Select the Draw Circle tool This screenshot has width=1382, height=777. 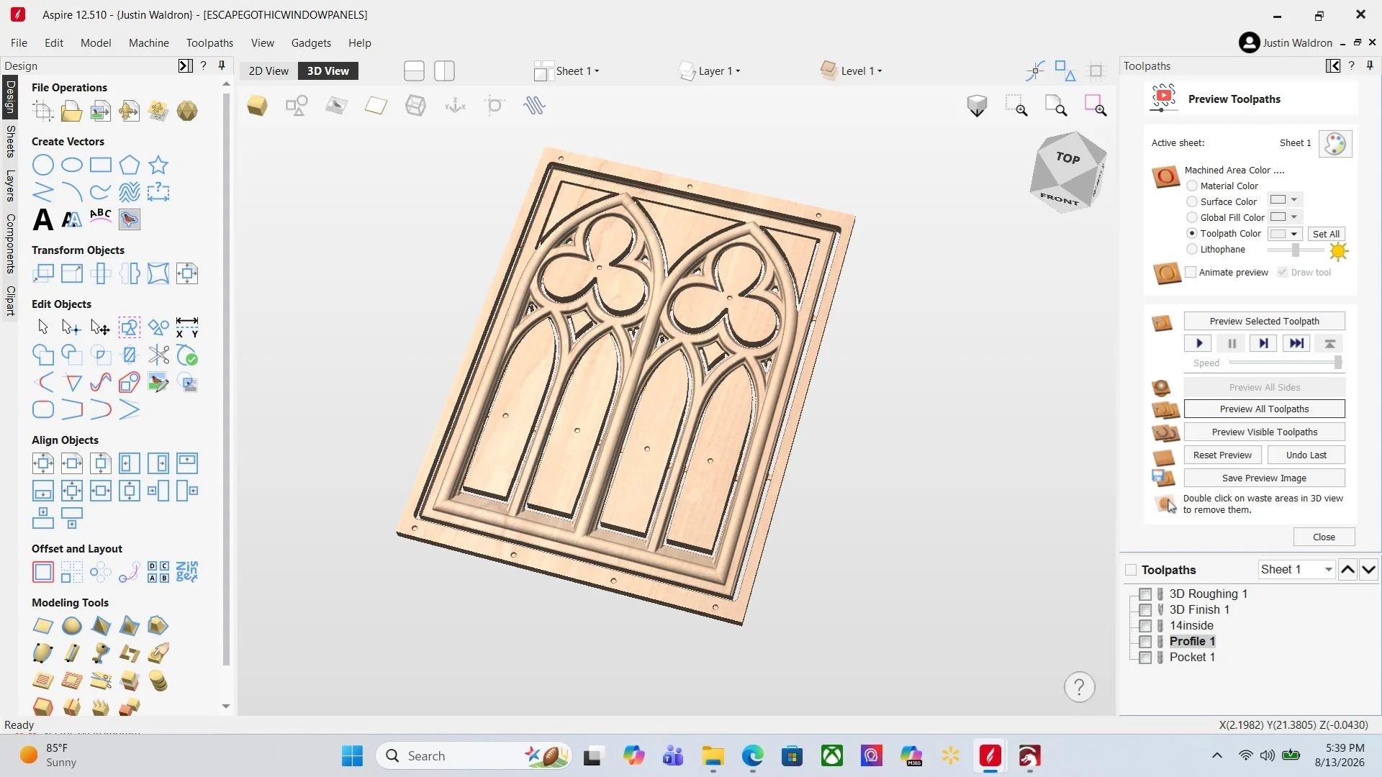point(43,165)
